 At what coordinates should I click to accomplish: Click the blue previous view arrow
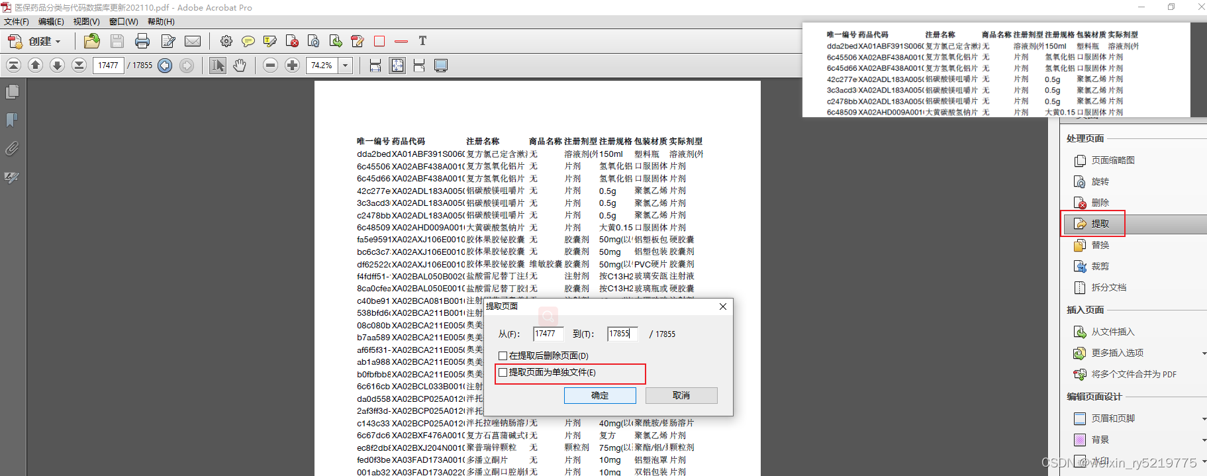[x=166, y=65]
